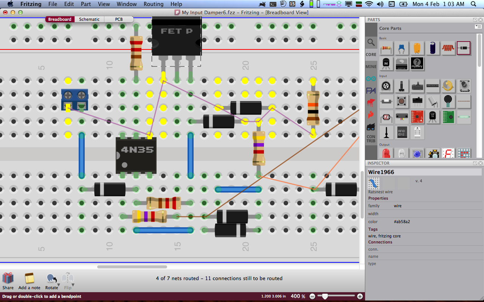This screenshot has width=484, height=302.
Task: Open the Core Parts bin options menu
Action: [x=478, y=27]
